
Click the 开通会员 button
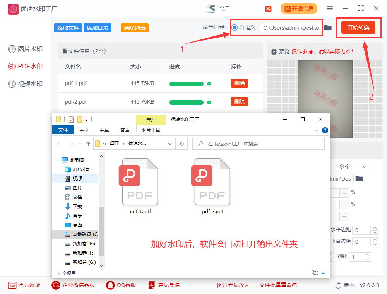299,9
